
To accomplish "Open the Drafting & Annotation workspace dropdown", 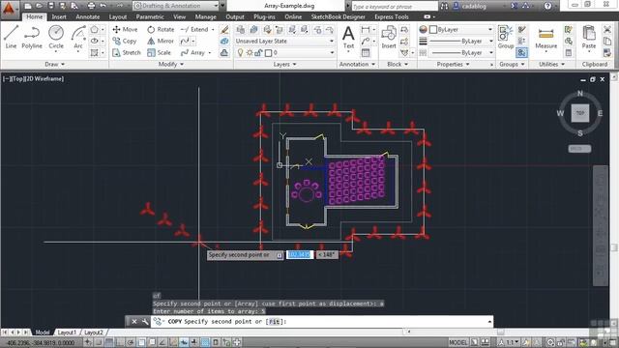I will 176,6.
